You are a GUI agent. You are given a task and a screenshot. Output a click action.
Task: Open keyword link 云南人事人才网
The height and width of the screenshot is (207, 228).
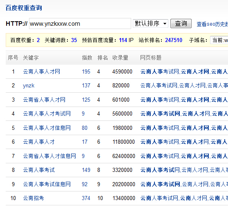click(x=41, y=71)
